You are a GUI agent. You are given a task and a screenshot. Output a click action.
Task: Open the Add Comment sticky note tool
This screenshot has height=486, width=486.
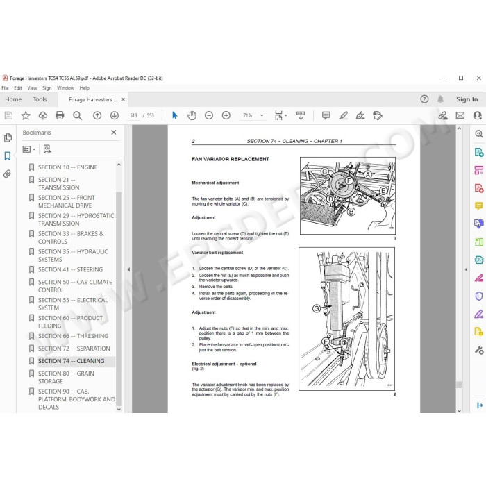click(x=326, y=116)
